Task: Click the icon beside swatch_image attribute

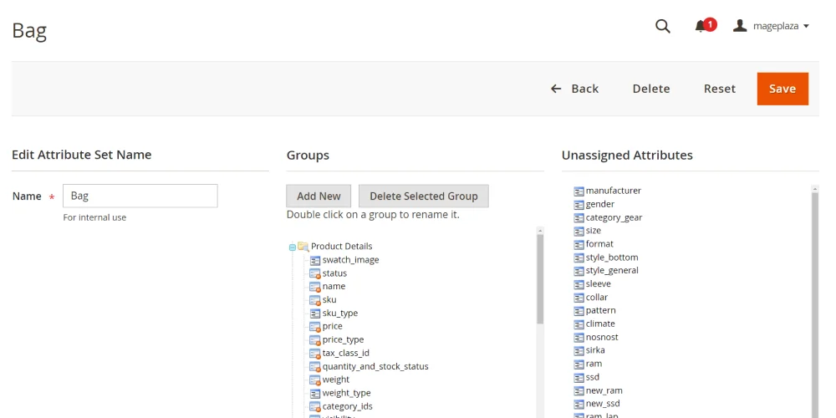Action: click(315, 260)
